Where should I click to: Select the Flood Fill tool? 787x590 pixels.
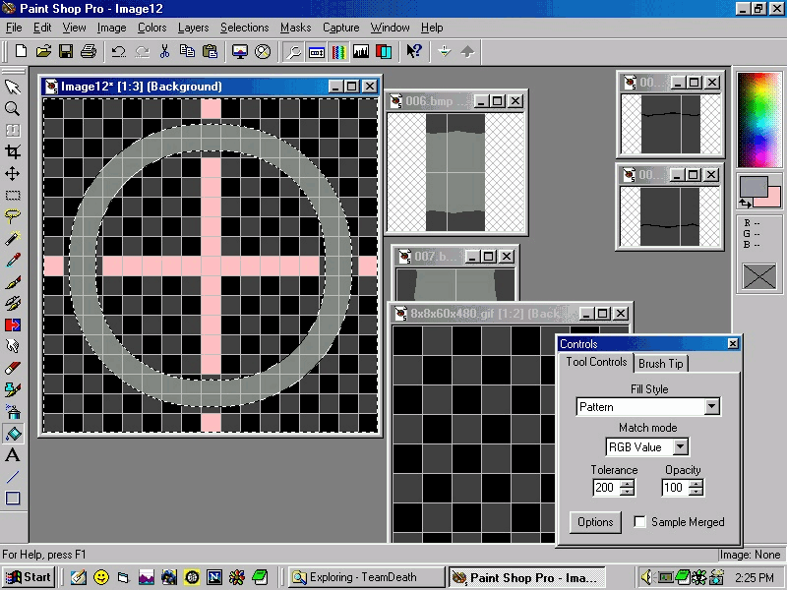pos(13,433)
